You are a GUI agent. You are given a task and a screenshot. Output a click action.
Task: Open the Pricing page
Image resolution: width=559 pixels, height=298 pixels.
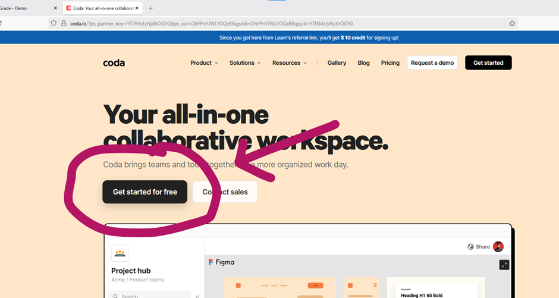pos(390,62)
